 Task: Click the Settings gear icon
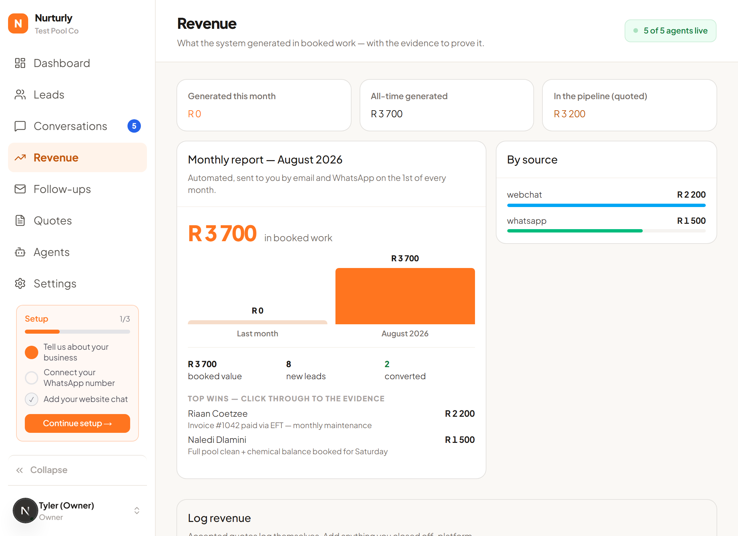(x=20, y=283)
